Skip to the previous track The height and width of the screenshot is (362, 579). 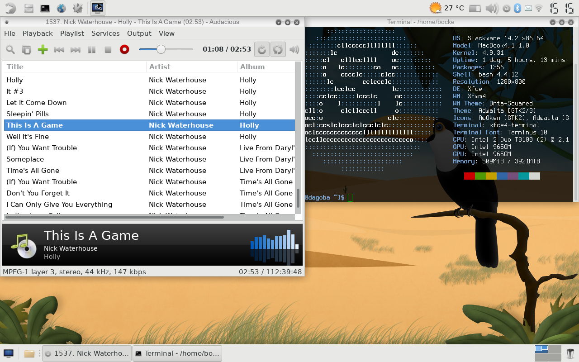tap(59, 50)
